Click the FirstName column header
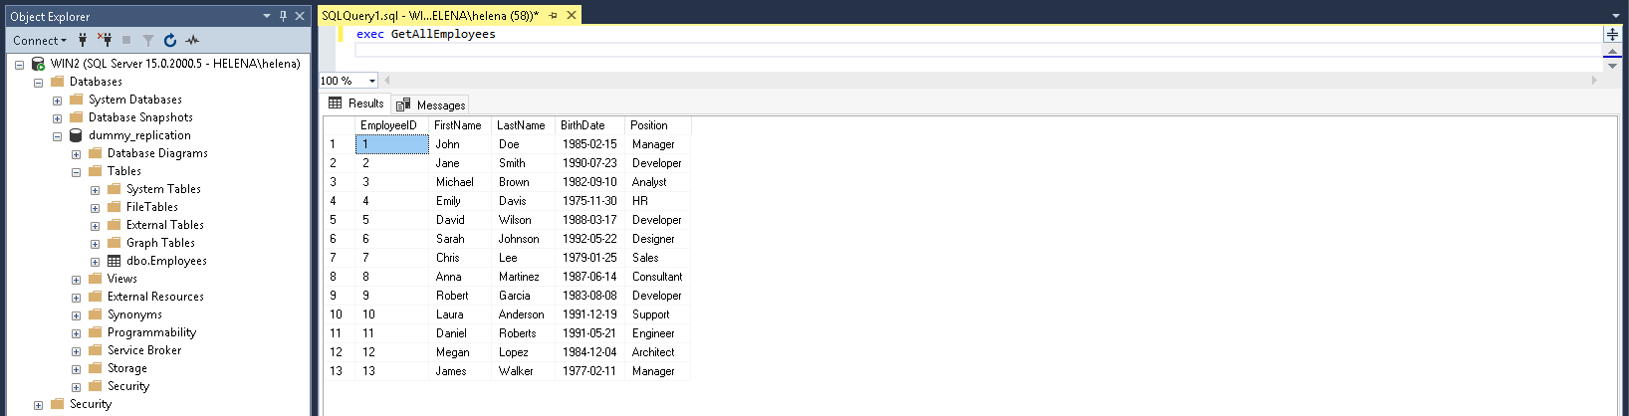 pyautogui.click(x=458, y=125)
